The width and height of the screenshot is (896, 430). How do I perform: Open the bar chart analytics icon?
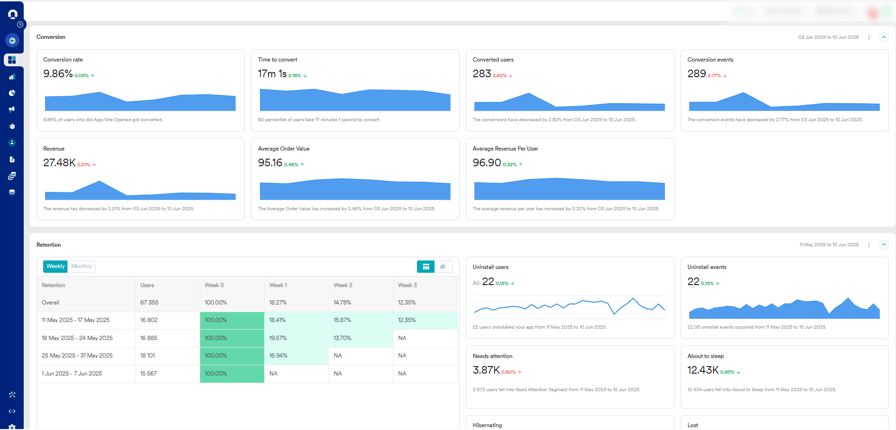click(x=12, y=76)
